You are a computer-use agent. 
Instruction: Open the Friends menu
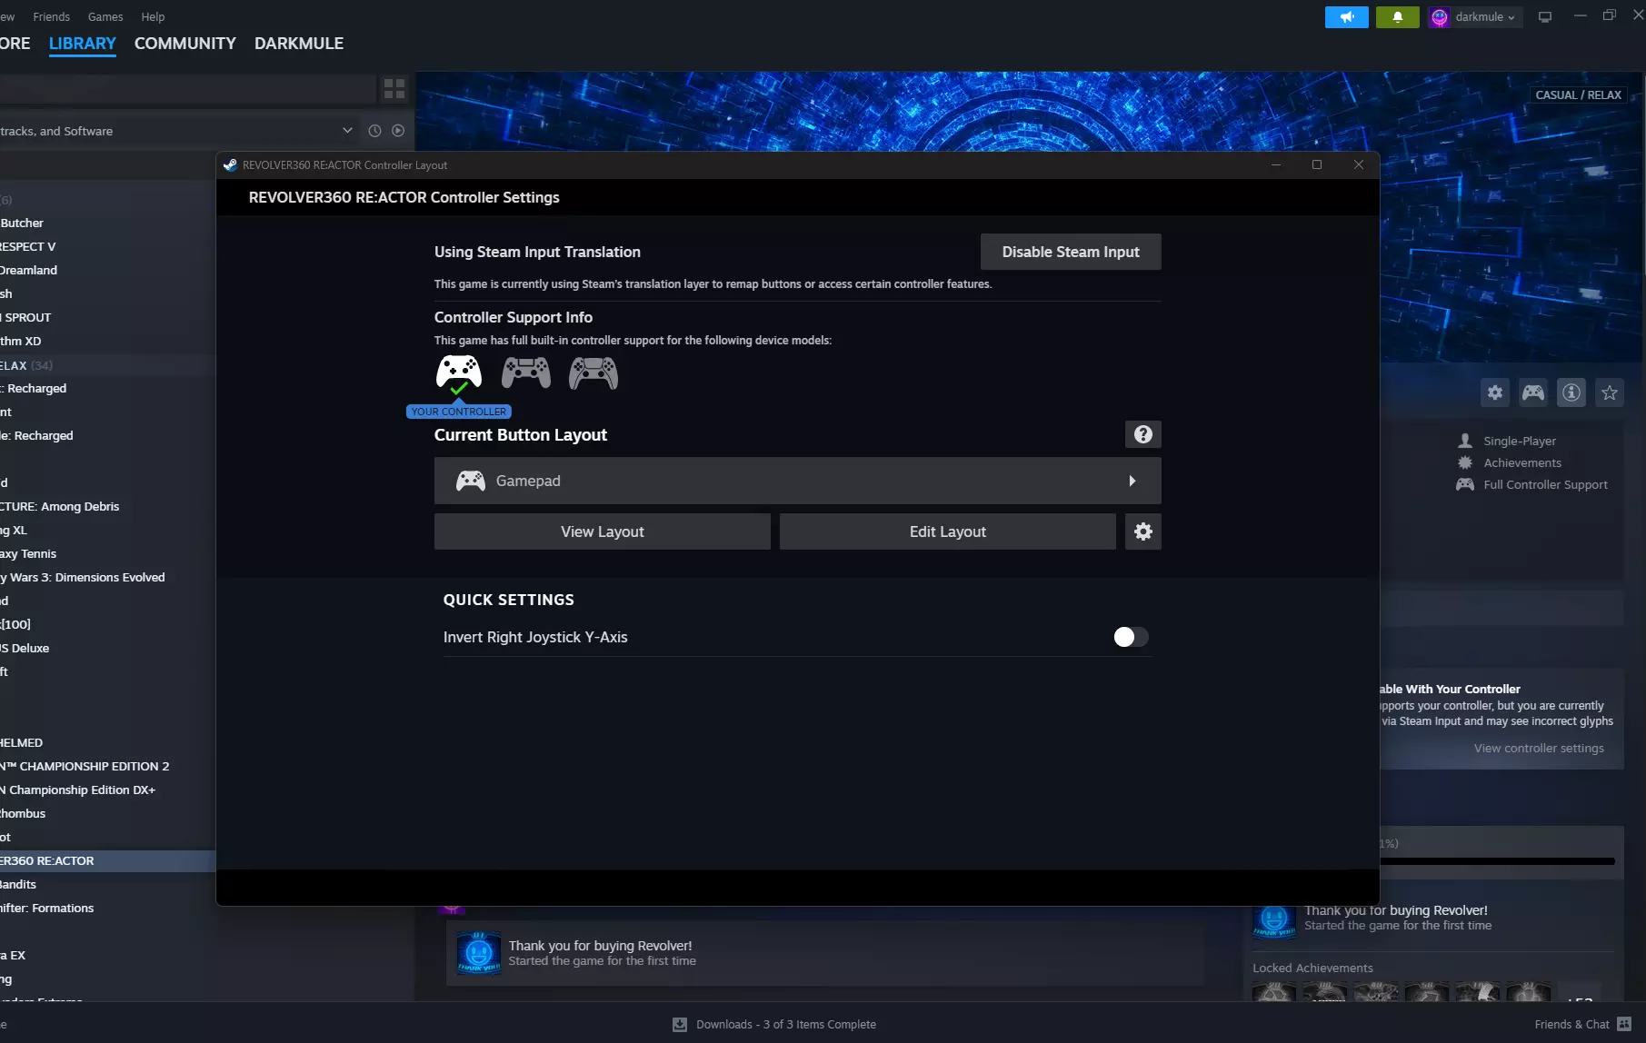pos(51,17)
